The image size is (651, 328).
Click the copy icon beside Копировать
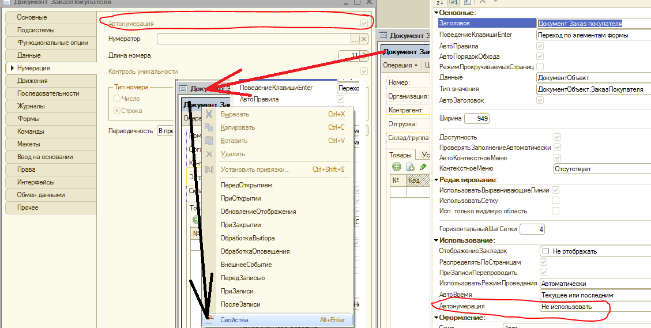pos(209,127)
